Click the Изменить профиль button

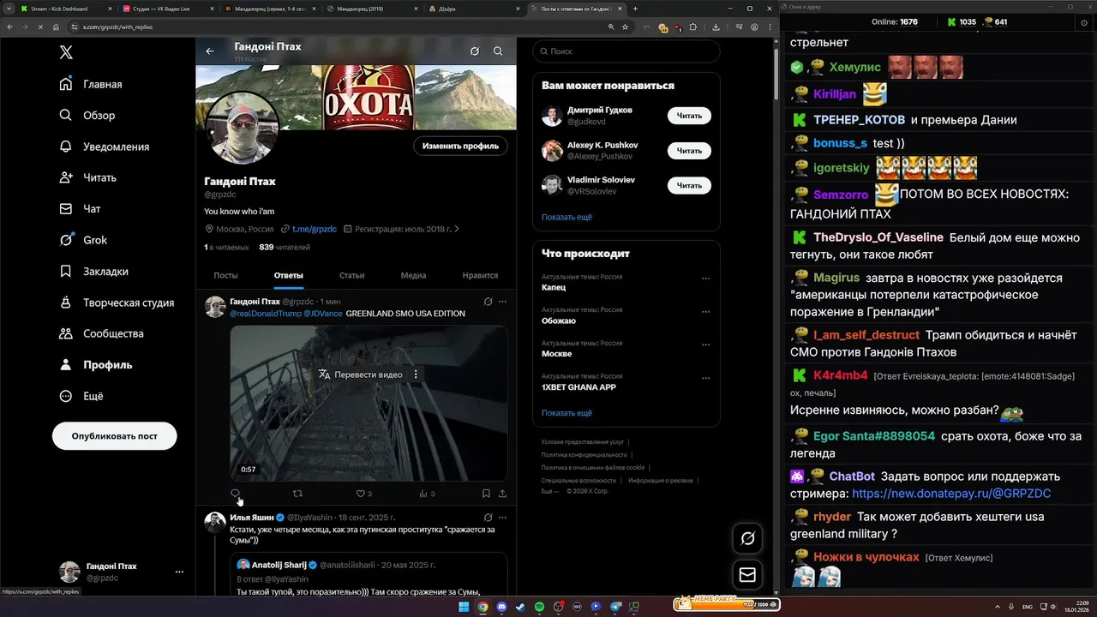460,146
